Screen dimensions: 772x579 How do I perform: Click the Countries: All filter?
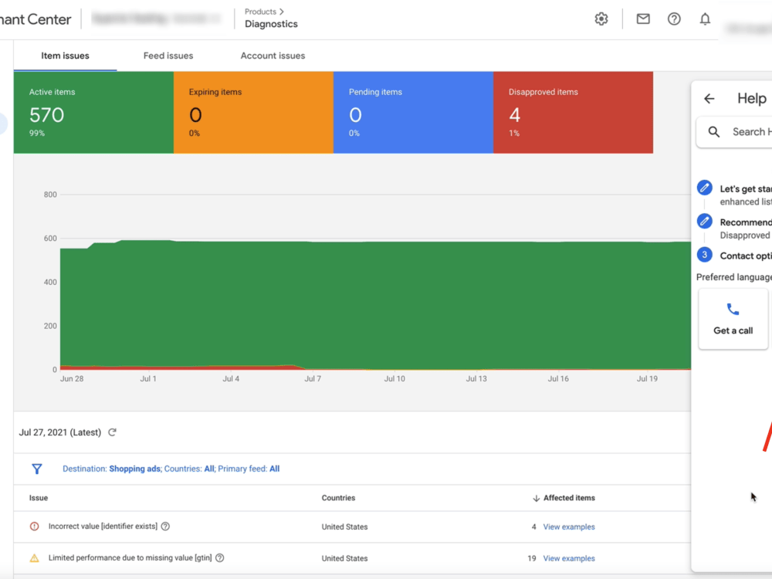coord(189,469)
